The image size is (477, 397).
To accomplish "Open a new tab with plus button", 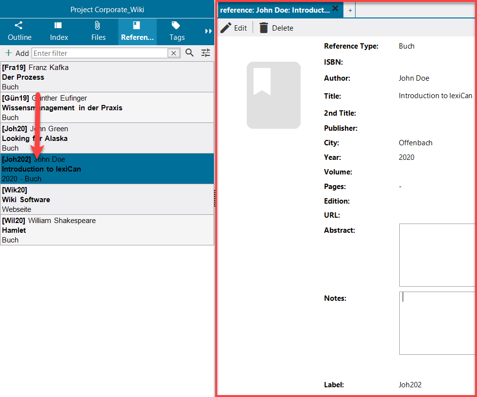I will pos(350,10).
